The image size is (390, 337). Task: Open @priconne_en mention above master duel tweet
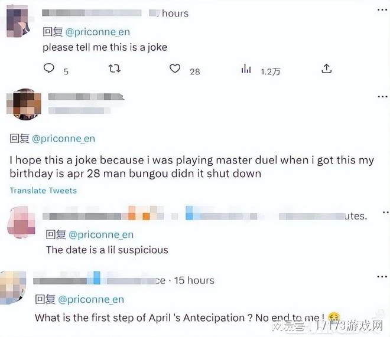63,139
